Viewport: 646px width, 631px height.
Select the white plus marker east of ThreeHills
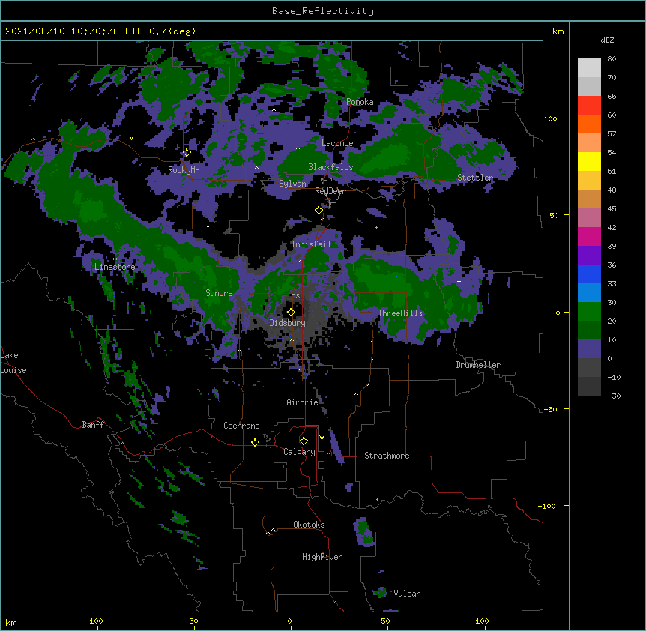tap(459, 281)
